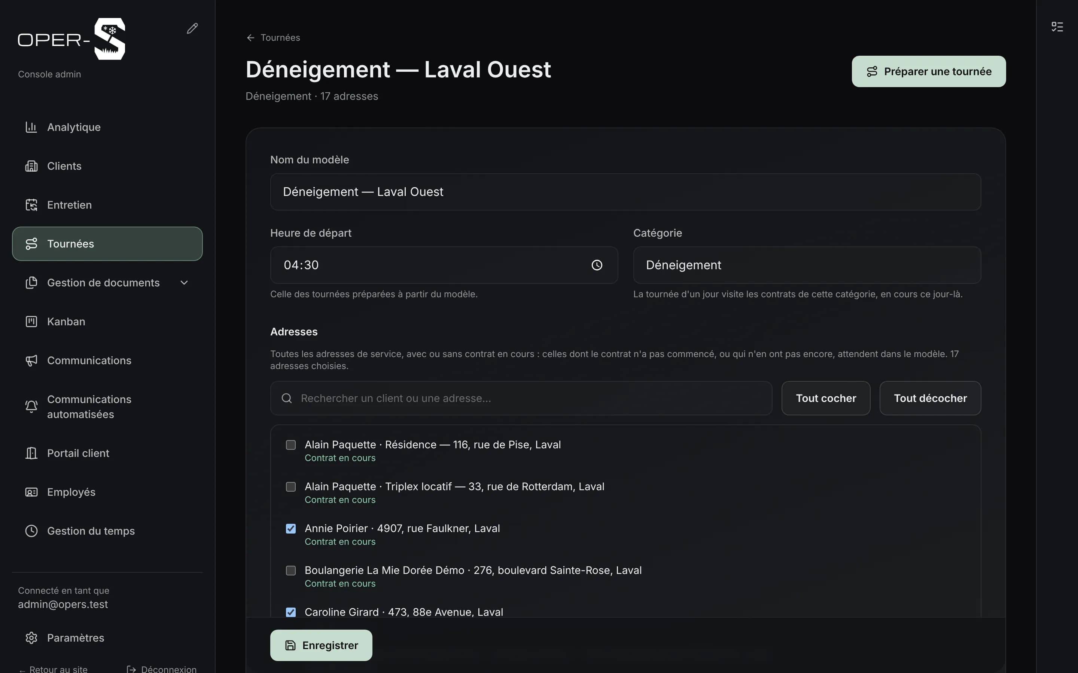
Task: Click the Communications automatisées bell icon
Action: click(31, 406)
